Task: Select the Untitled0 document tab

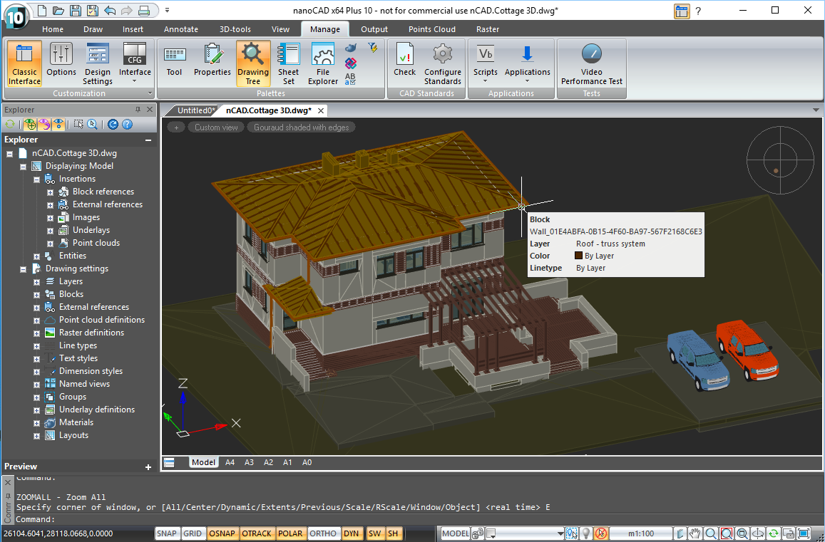Action: coord(195,110)
